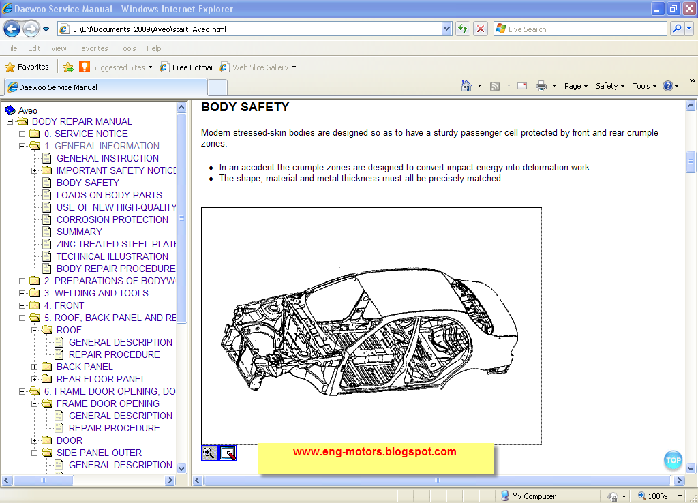Open BODY SAFETY page in tree
Viewport: 698px width, 503px height.
(88, 183)
